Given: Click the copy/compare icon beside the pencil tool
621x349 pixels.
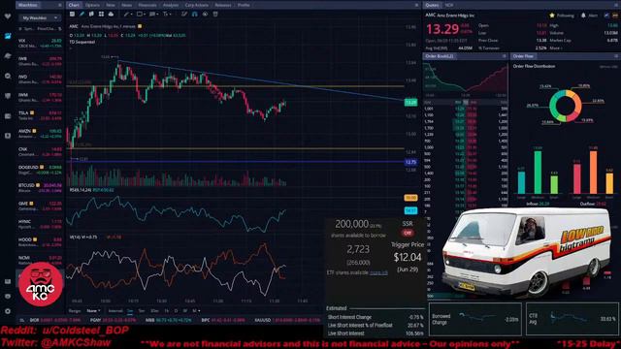Looking at the screenshot, I should [x=91, y=14].
